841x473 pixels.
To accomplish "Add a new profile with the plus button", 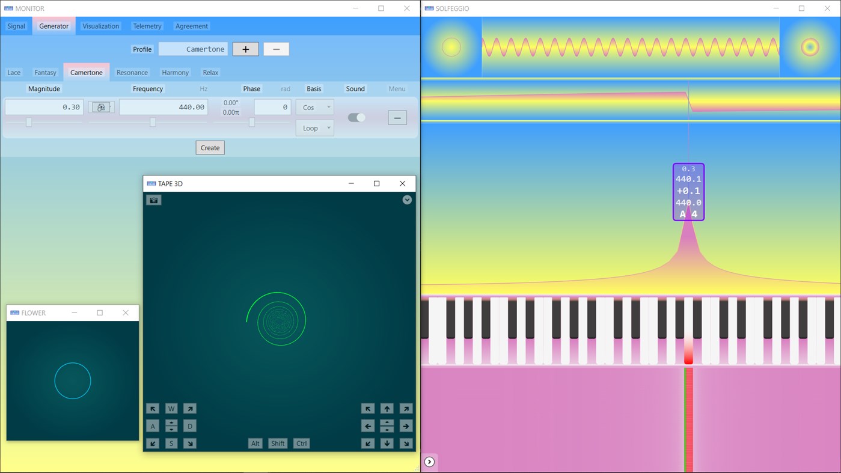I will (x=245, y=49).
